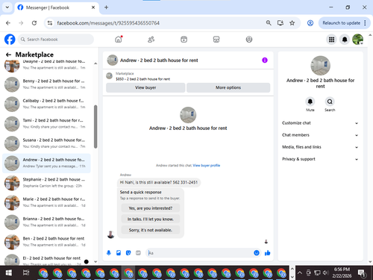Image resolution: width=373 pixels, height=280 pixels.
Task: Open the Chrome tab search dropdown
Action: pyautogui.click(x=7, y=7)
